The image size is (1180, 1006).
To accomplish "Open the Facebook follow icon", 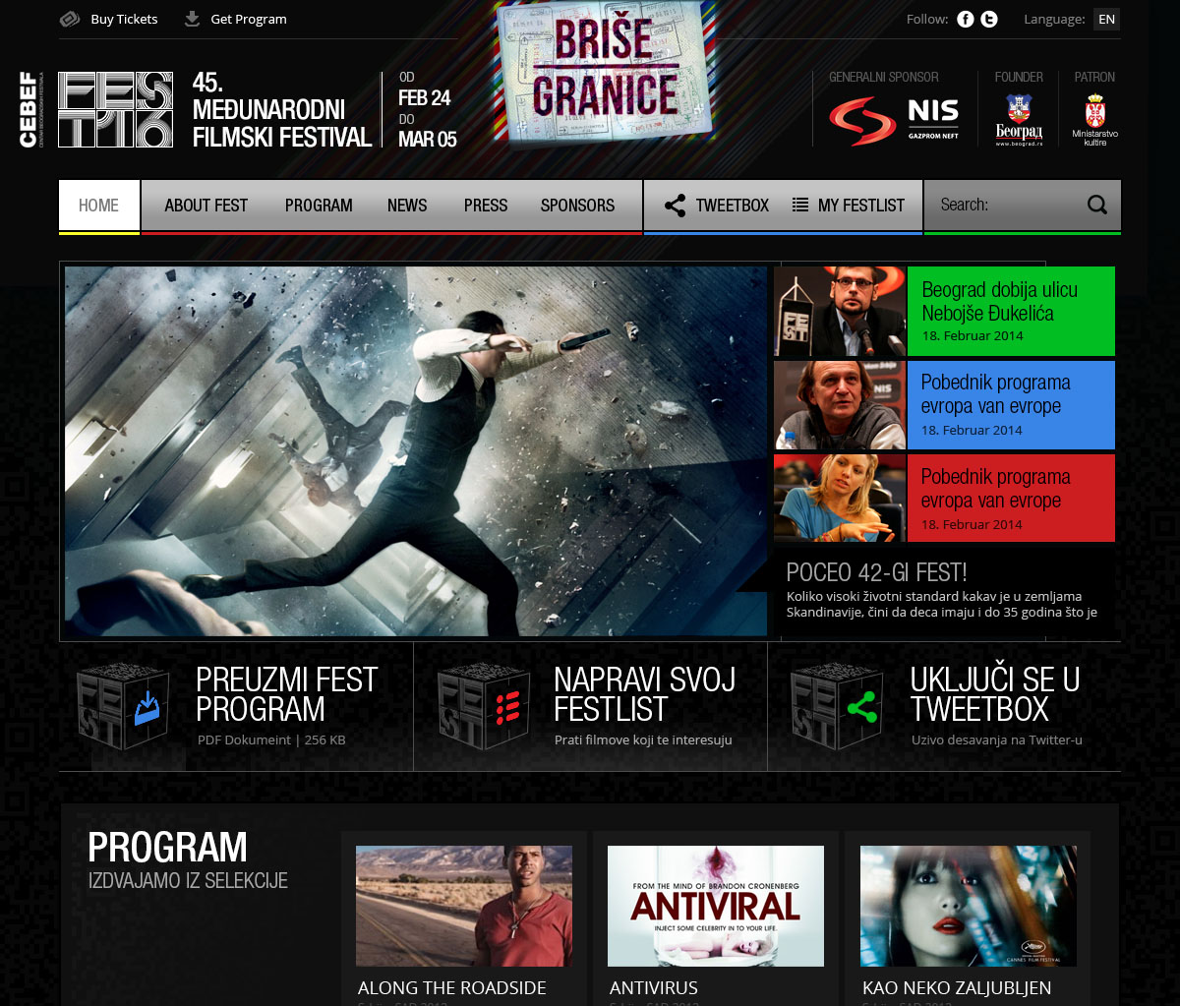I will (x=966, y=19).
